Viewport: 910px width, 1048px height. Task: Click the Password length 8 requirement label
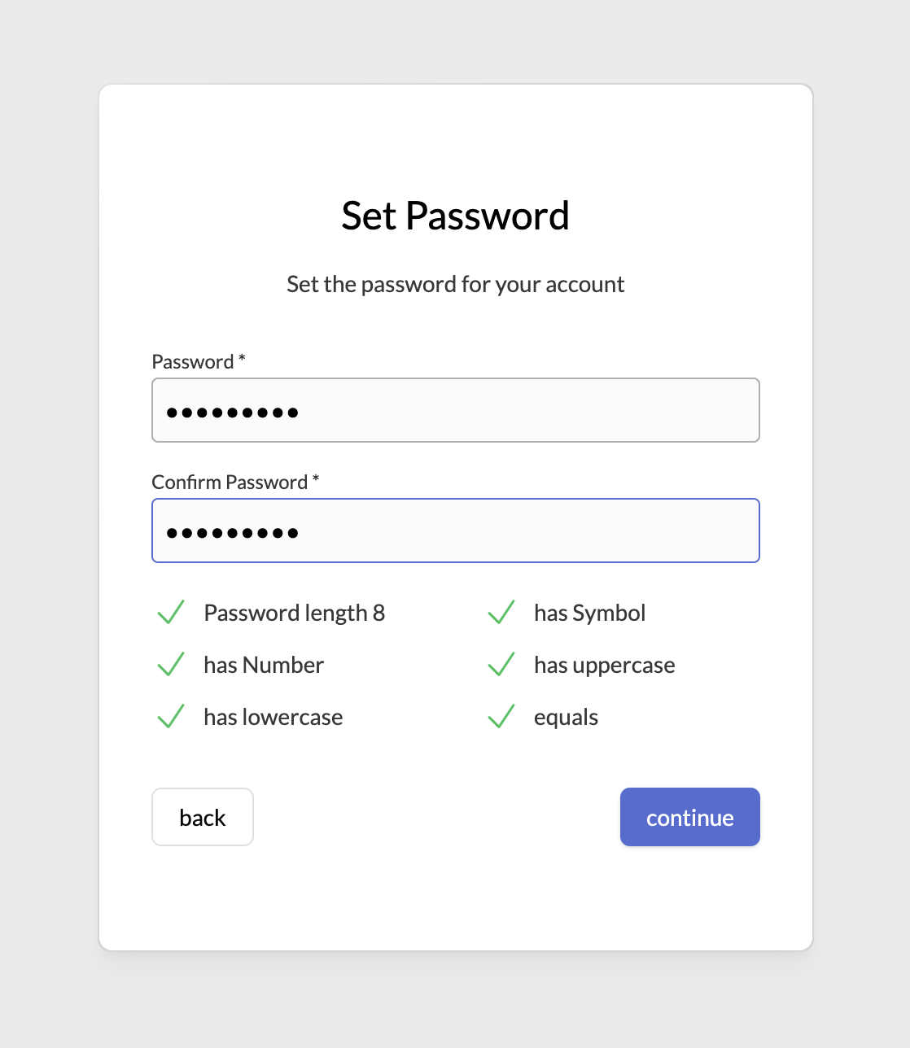pyautogui.click(x=294, y=613)
